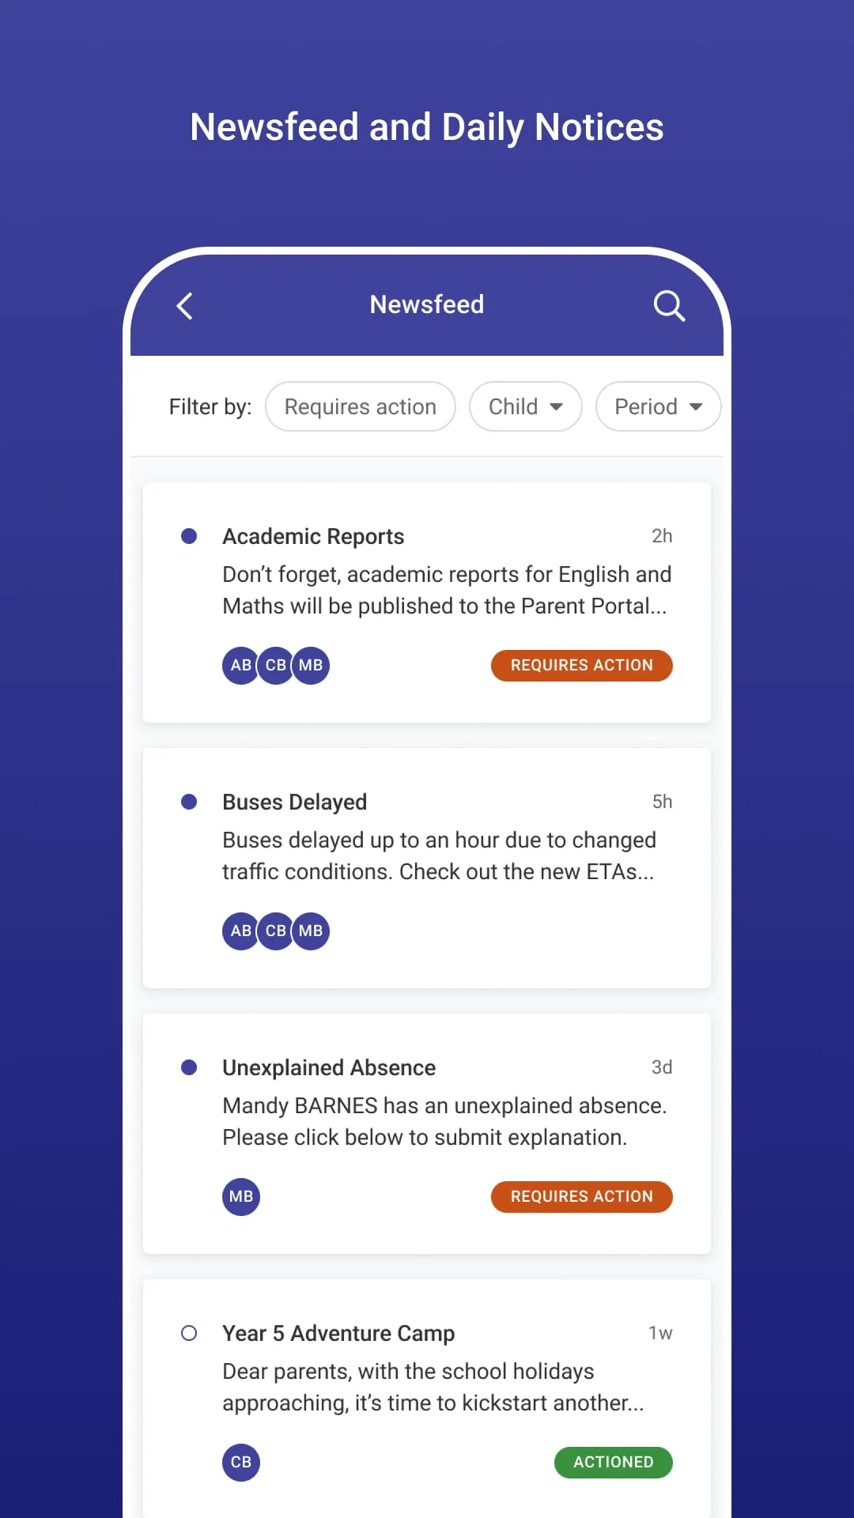
Task: Select MB avatar on Unexplained Absence card
Action: point(241,1197)
